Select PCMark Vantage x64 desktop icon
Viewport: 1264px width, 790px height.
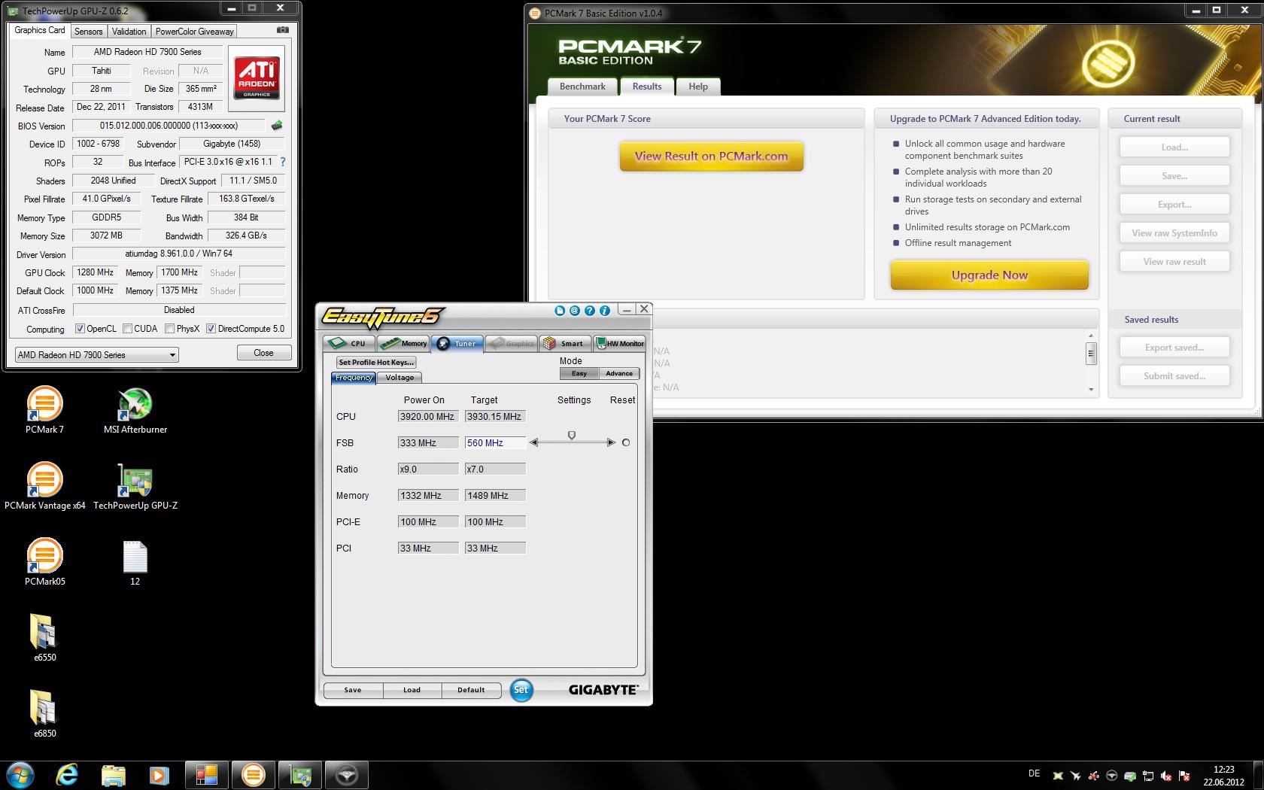click(x=44, y=487)
